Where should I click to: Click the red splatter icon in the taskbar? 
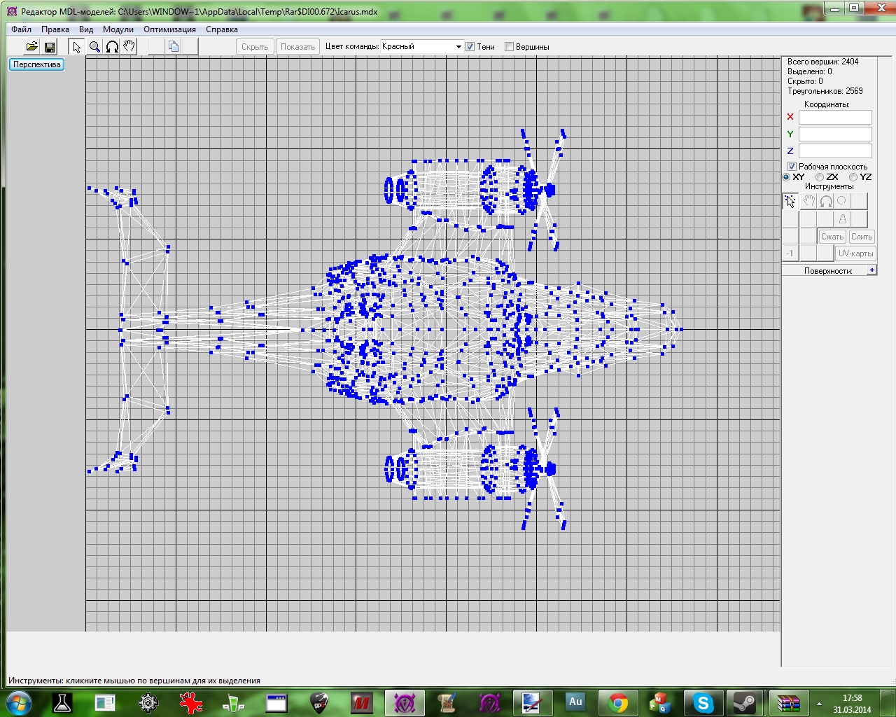pyautogui.click(x=190, y=702)
